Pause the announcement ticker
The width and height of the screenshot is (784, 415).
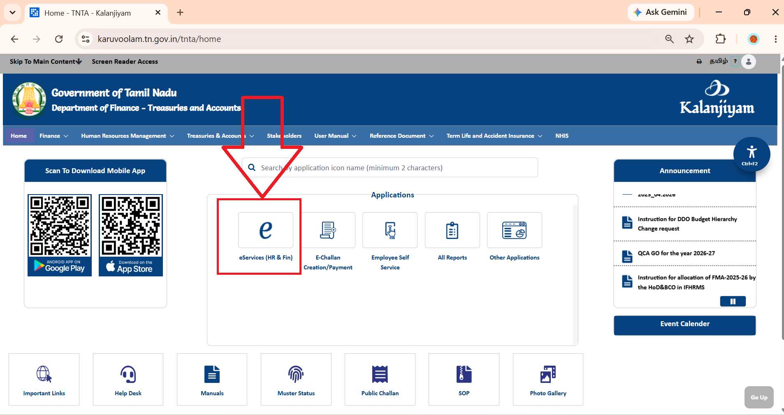[x=733, y=301]
